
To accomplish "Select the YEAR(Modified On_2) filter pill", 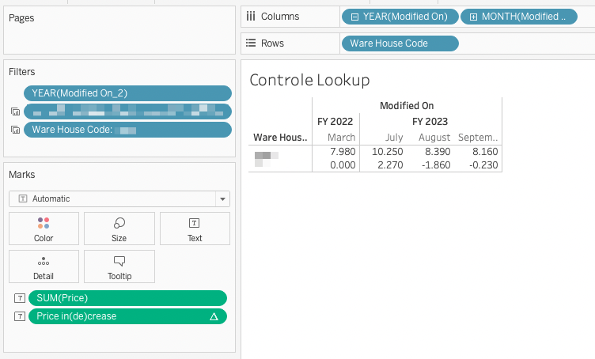I will (x=127, y=93).
